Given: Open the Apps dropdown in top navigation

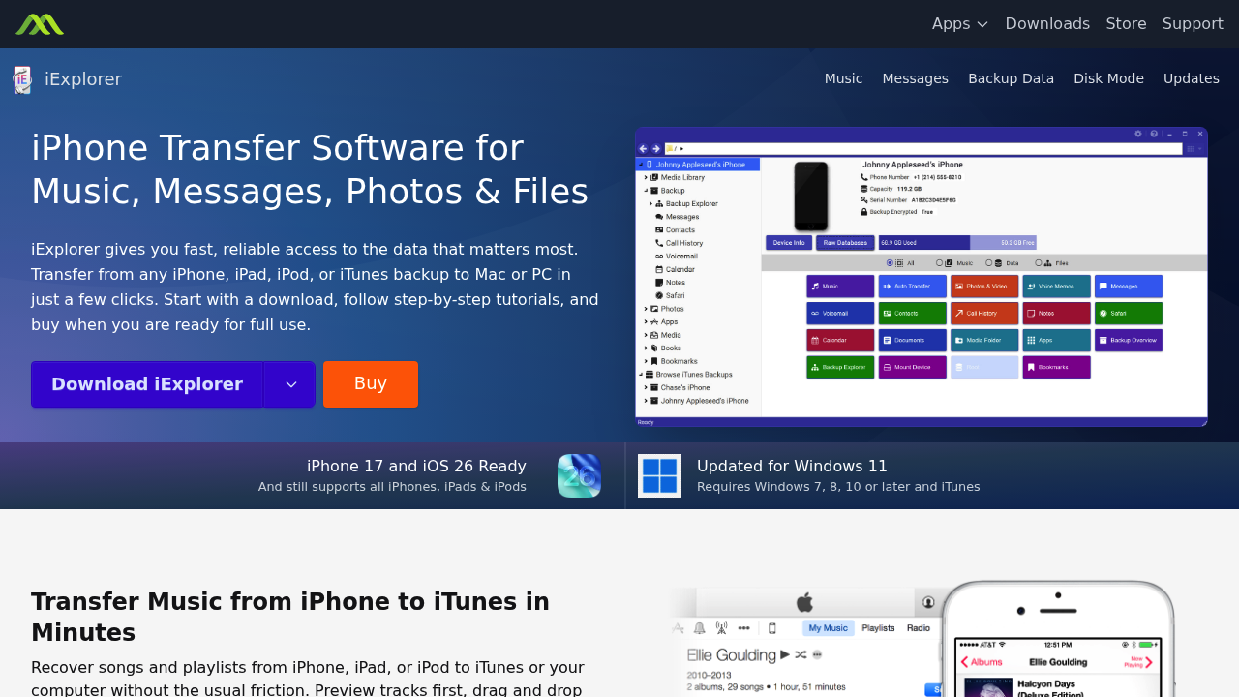Looking at the screenshot, I should tap(960, 24).
